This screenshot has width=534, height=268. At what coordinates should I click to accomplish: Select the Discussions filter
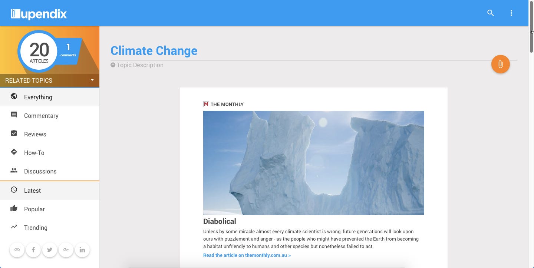click(x=50, y=171)
